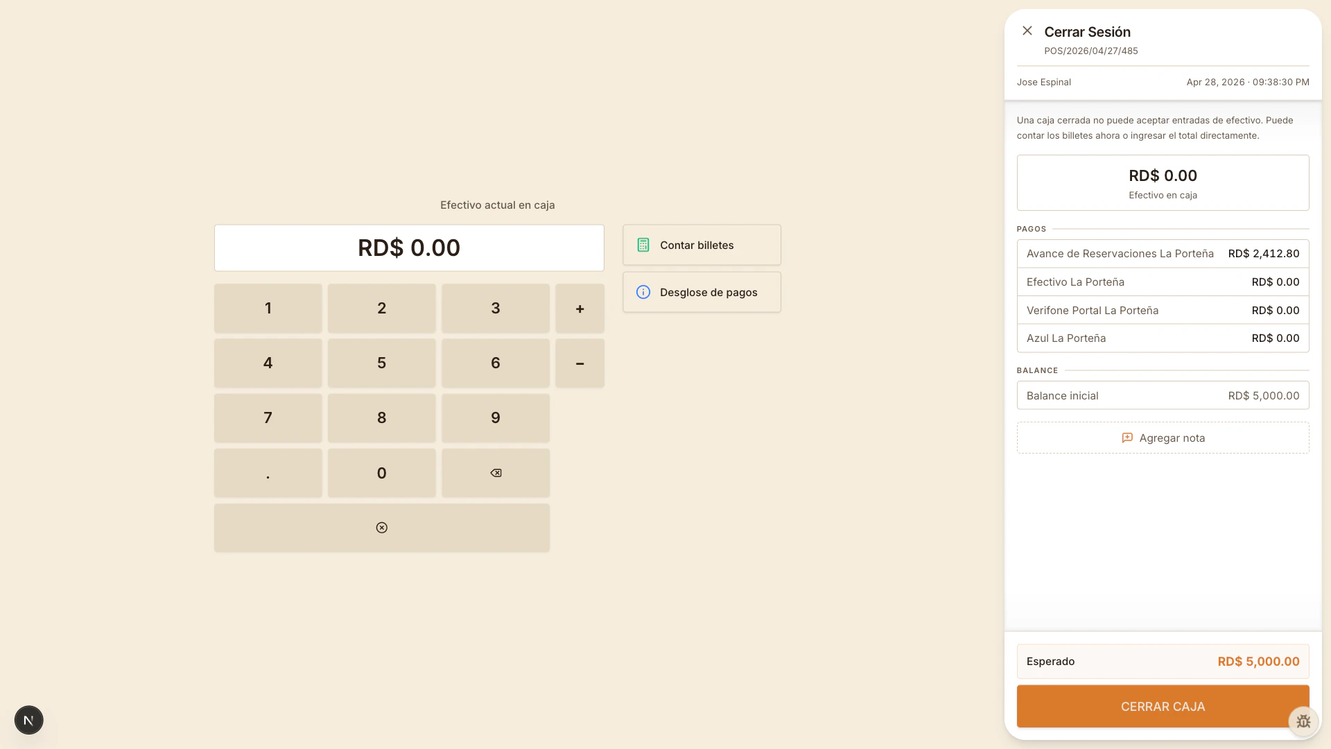Select Verifone Portal La Porteña row

pos(1163,310)
